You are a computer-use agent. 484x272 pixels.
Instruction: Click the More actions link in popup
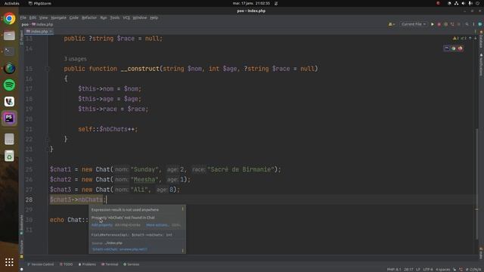coord(157,225)
